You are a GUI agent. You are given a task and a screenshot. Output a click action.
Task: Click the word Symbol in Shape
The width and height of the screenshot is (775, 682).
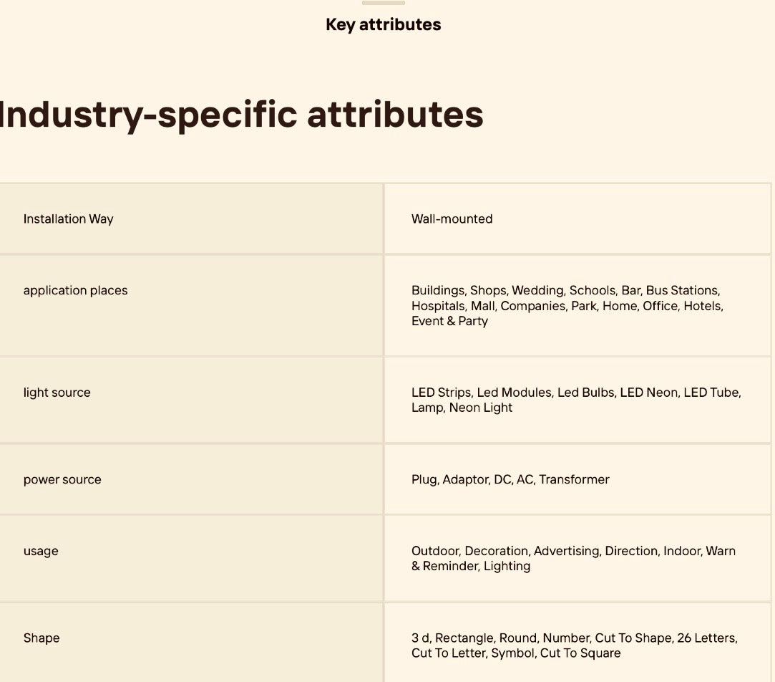(x=512, y=653)
